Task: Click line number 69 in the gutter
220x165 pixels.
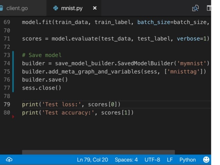Action: tap(7, 22)
